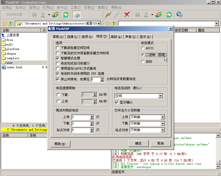Select the template folder icon
The height and width of the screenshot is (176, 221).
pos(3,58)
